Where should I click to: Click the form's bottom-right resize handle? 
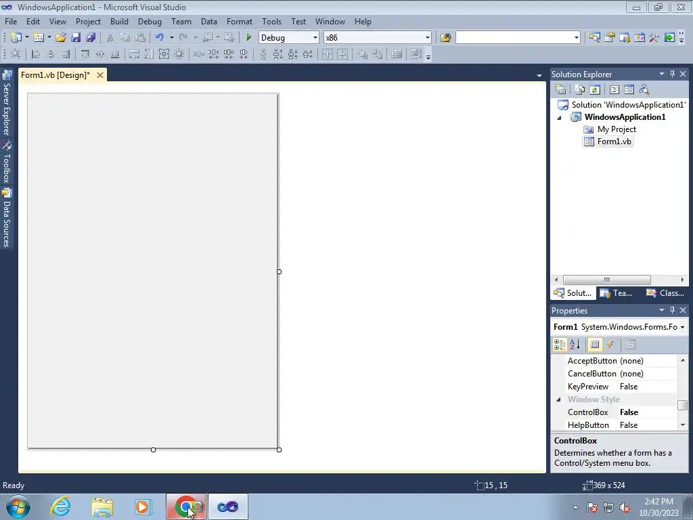coord(279,450)
